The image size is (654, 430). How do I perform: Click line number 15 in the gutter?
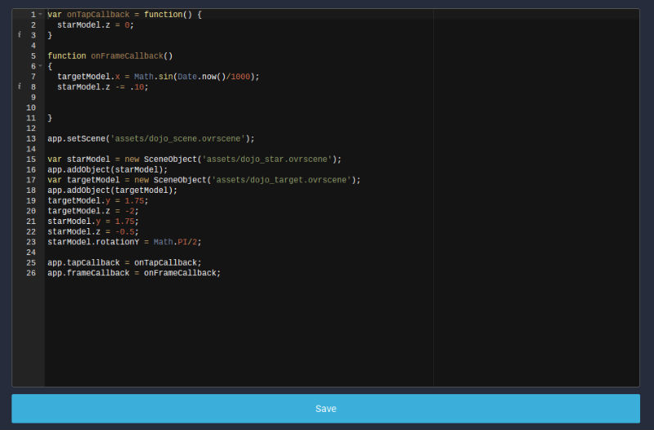pyautogui.click(x=31, y=159)
